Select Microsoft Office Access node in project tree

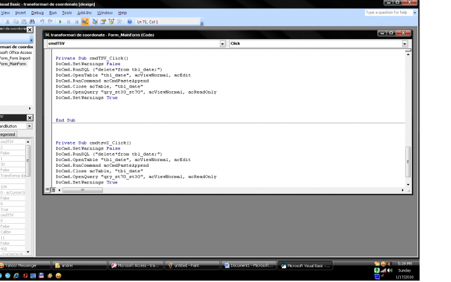16,52
